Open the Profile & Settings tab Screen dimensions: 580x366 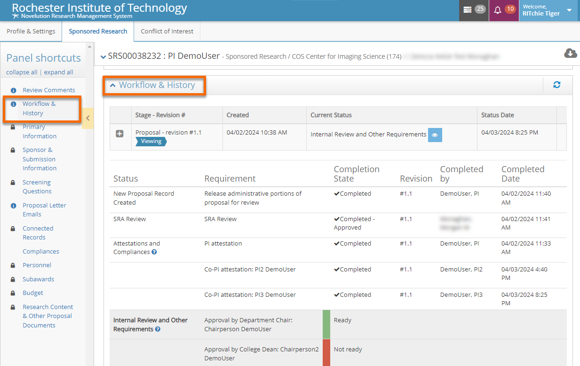(x=31, y=32)
